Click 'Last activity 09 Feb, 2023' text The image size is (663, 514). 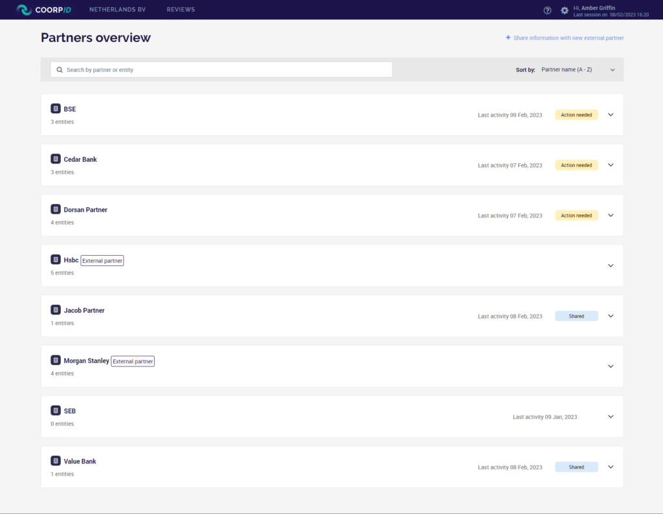click(x=510, y=115)
